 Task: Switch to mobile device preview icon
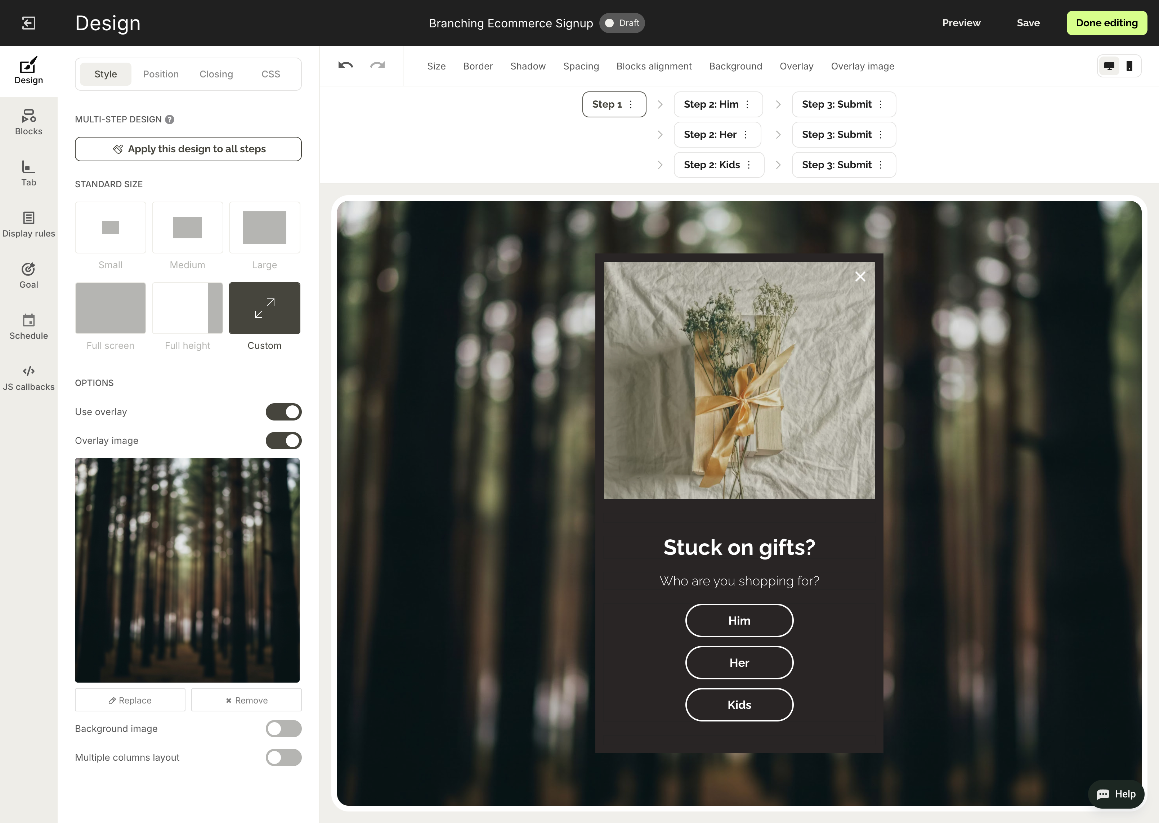pyautogui.click(x=1129, y=66)
